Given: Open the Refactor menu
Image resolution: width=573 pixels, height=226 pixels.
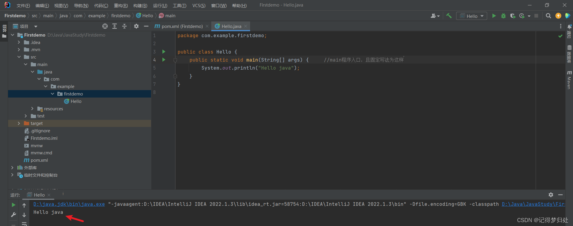Looking at the screenshot, I should tap(121, 6).
